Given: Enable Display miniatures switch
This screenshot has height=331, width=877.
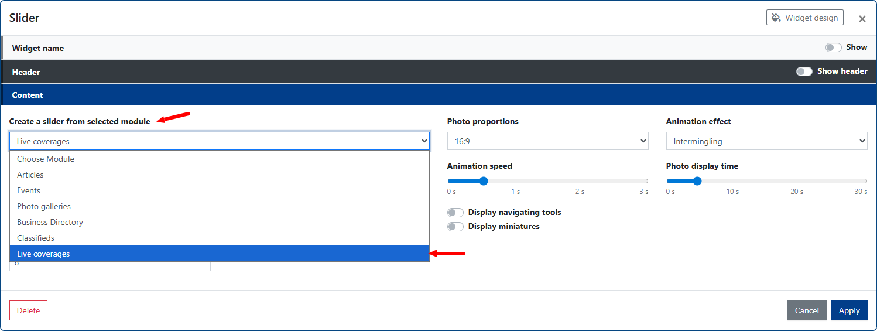Looking at the screenshot, I should 455,227.
